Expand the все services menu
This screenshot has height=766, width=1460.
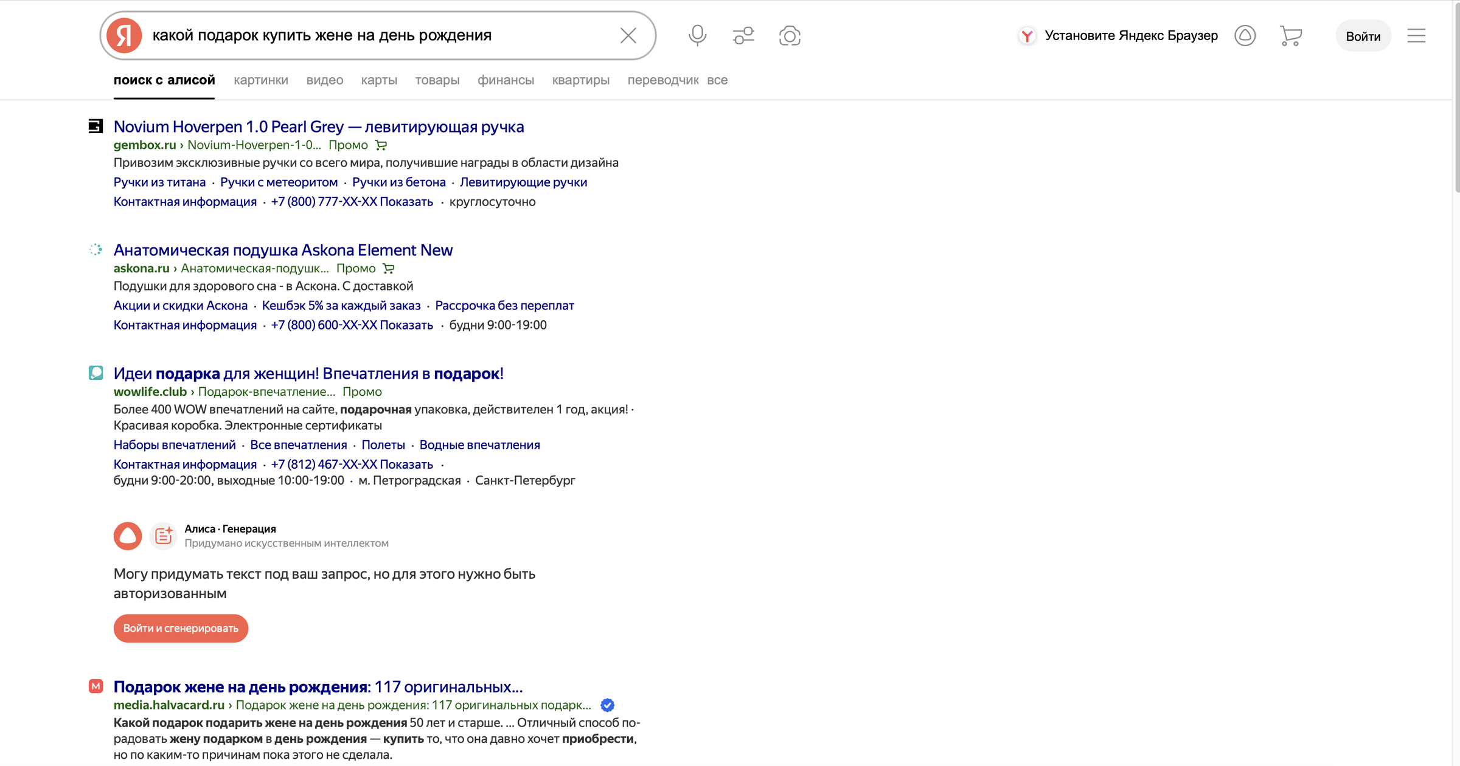click(717, 80)
